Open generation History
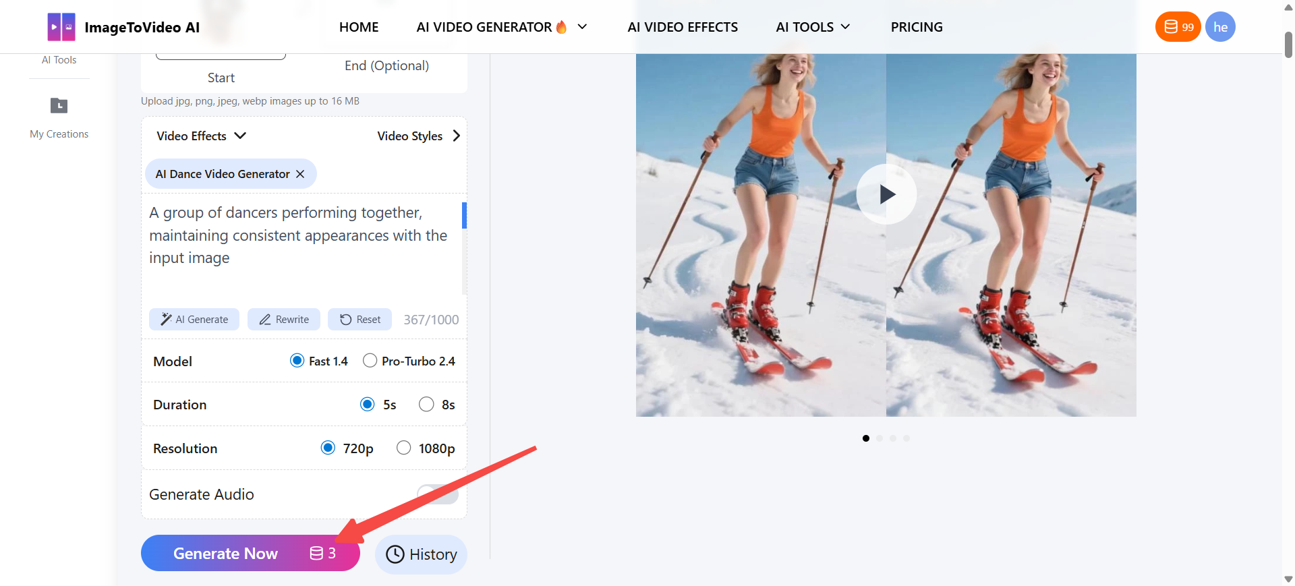The height and width of the screenshot is (586, 1295). (x=421, y=554)
